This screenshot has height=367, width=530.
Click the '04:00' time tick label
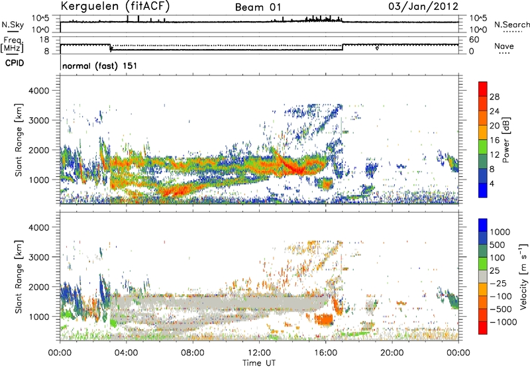(126, 353)
